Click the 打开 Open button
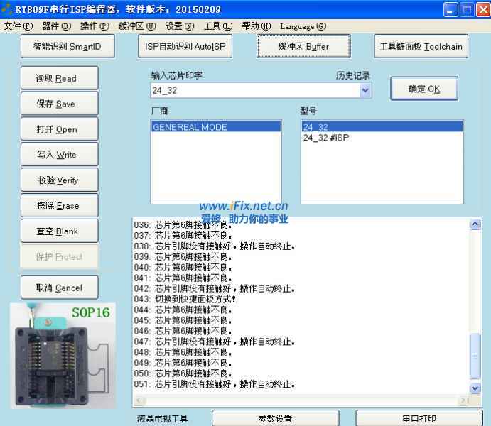Viewport: 491px width, 426px height. click(x=60, y=129)
